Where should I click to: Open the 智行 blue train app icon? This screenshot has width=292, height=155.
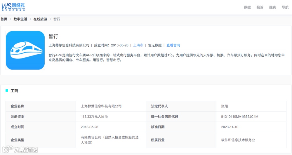coord(25,50)
